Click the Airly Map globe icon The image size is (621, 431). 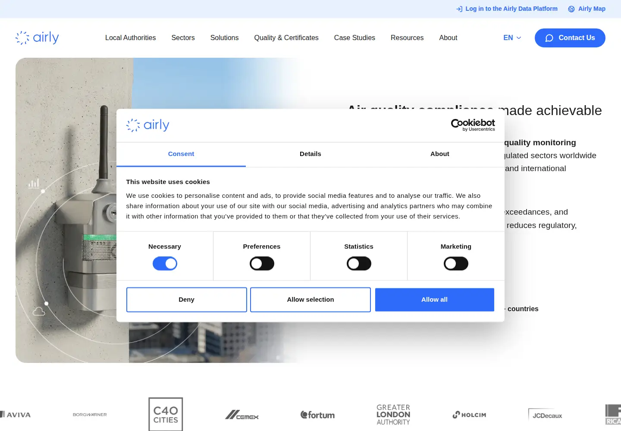571,9
